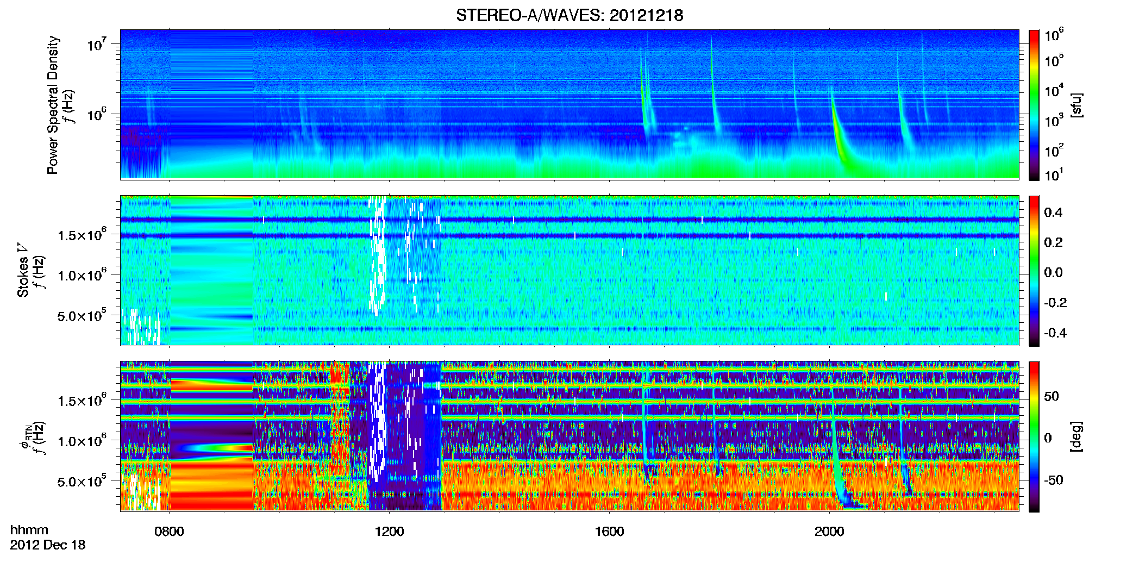This screenshot has width=1139, height=587.
Task: Click the [sfu] colorbar unit label
Action: coord(1077,105)
